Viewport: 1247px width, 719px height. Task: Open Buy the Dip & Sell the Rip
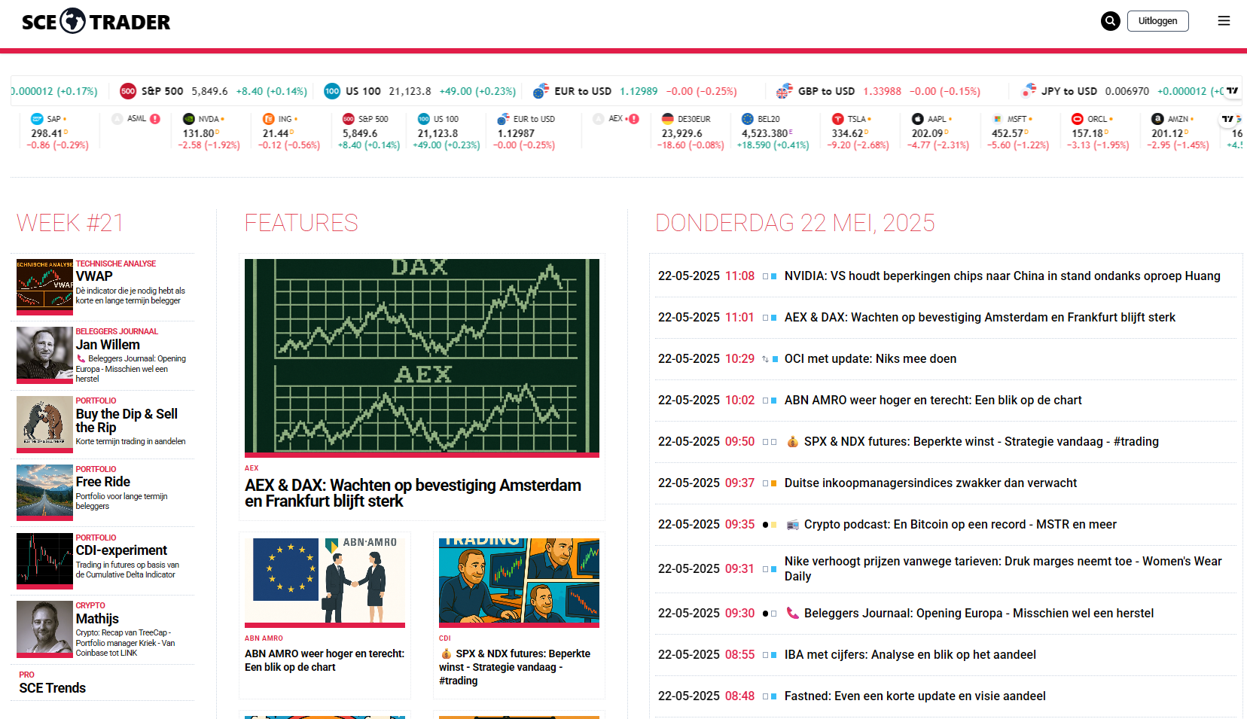[x=127, y=420]
